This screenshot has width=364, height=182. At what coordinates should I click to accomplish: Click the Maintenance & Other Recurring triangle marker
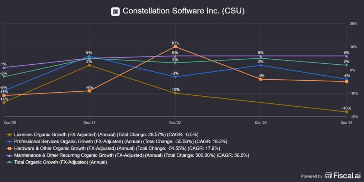(x=9, y=155)
